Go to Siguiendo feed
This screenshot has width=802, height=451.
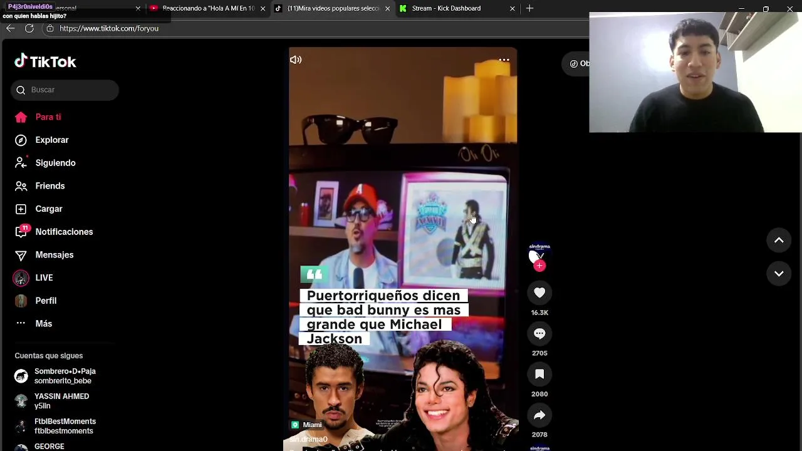[55, 163]
